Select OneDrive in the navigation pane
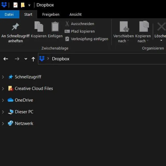The image size is (166, 166). pyautogui.click(x=24, y=100)
